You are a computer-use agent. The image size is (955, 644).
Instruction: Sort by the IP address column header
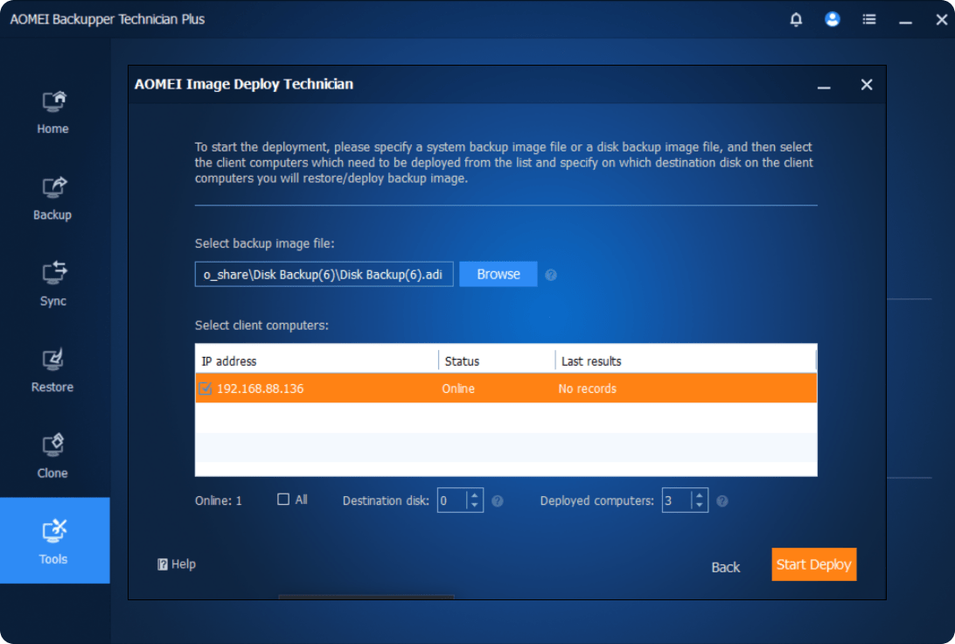[317, 360]
